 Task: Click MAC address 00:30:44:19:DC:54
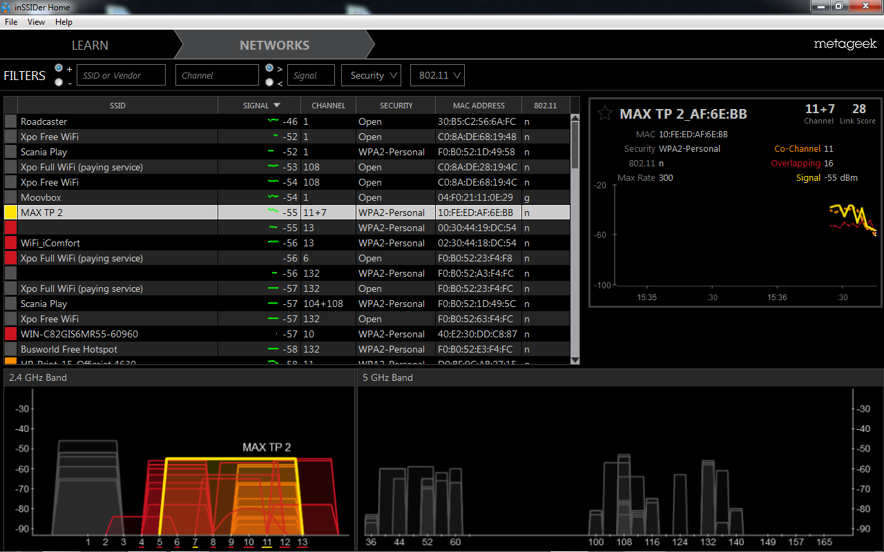click(477, 228)
